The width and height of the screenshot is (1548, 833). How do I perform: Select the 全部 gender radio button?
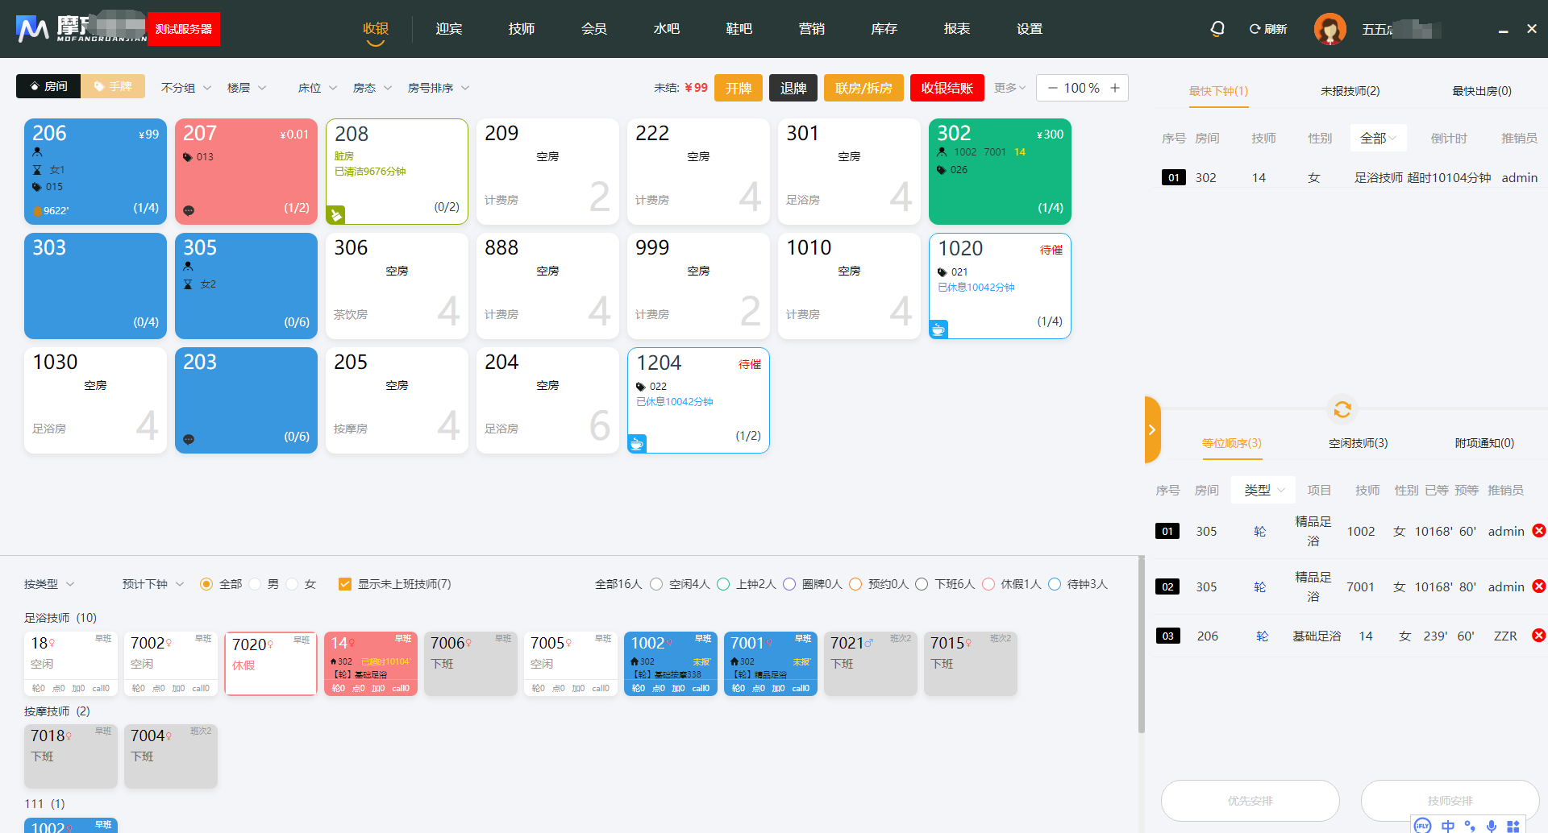click(x=206, y=584)
